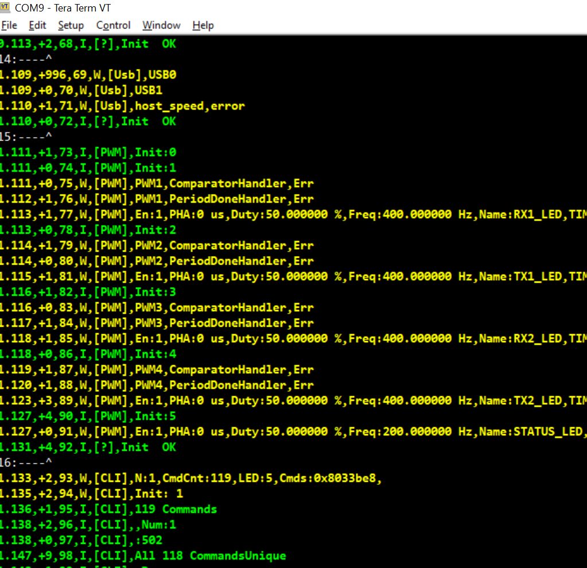Viewport: 587px width, 568px height.
Task: Click log line '[Usb],USB1'
Action: (x=81, y=90)
